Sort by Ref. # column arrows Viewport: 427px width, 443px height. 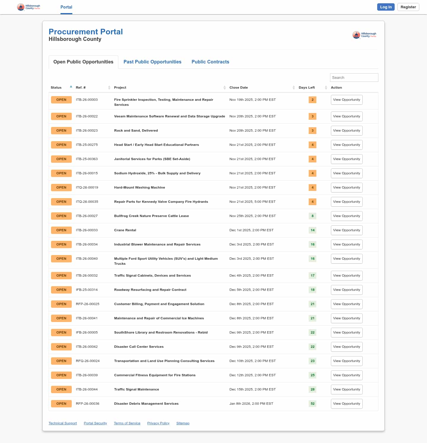109,87
